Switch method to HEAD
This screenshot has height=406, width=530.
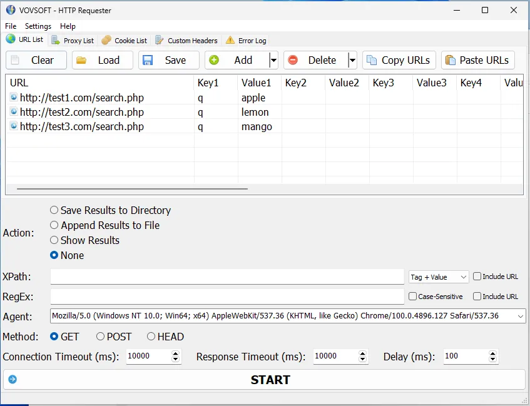[x=165, y=337]
